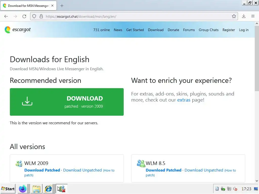Viewport: 259px width, 194px height.
Task: Click the clock showing 17:23
Action: [246, 189]
